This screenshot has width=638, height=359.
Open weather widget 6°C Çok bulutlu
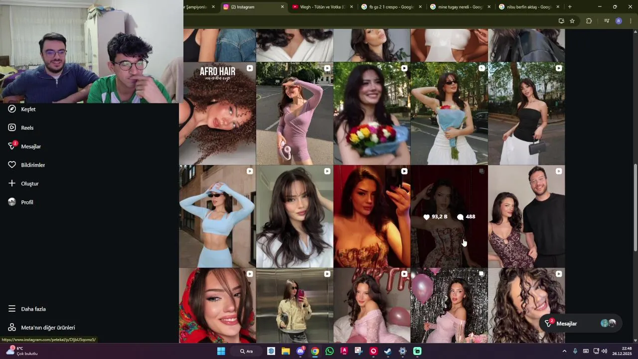point(22,351)
